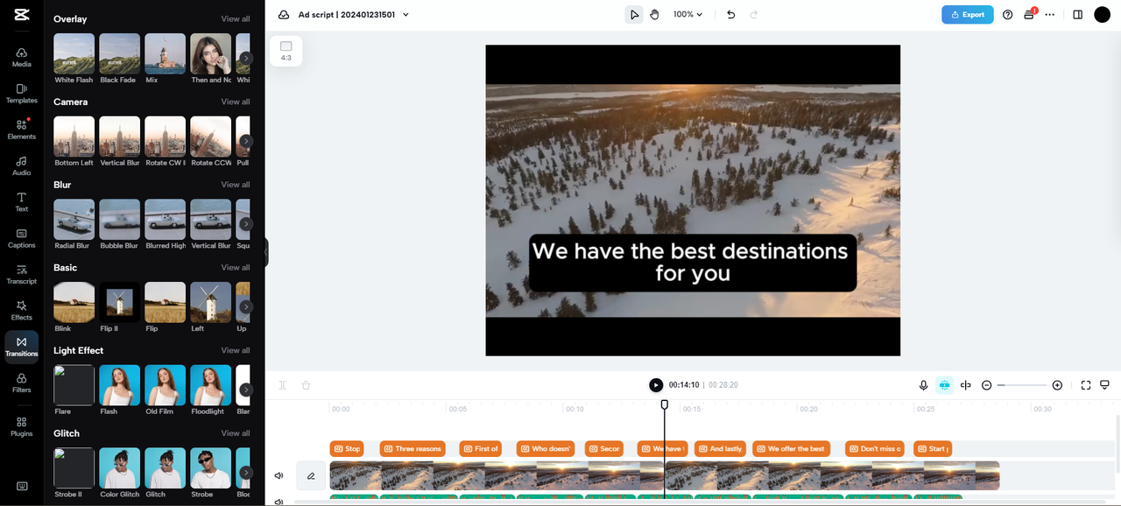Open the notifications stack icon
The width and height of the screenshot is (1121, 506).
(1029, 15)
